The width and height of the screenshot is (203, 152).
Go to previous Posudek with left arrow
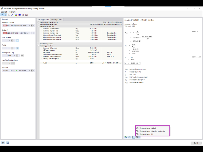coord(32,71)
